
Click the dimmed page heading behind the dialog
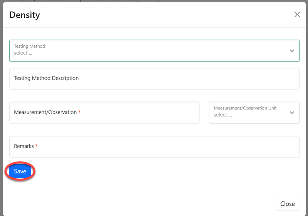click(x=96, y=1)
